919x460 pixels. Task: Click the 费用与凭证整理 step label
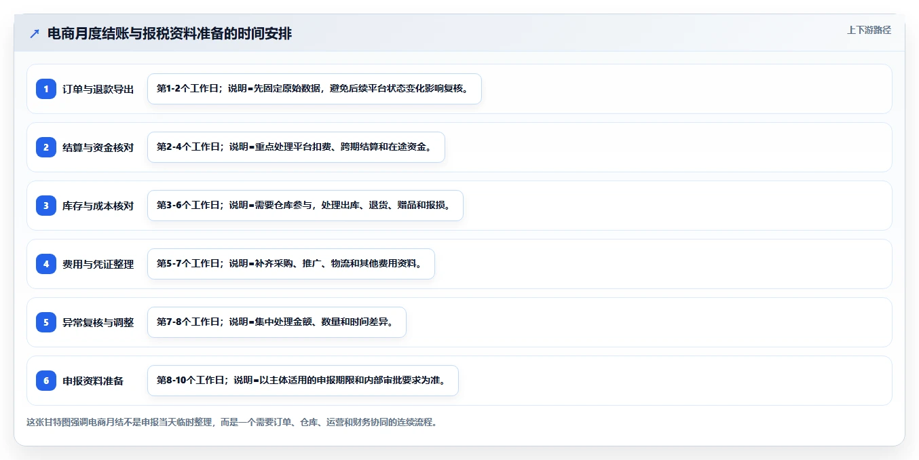coord(98,264)
